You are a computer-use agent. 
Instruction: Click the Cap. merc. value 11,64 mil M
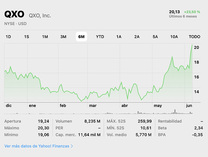pyautogui.click(x=89, y=135)
